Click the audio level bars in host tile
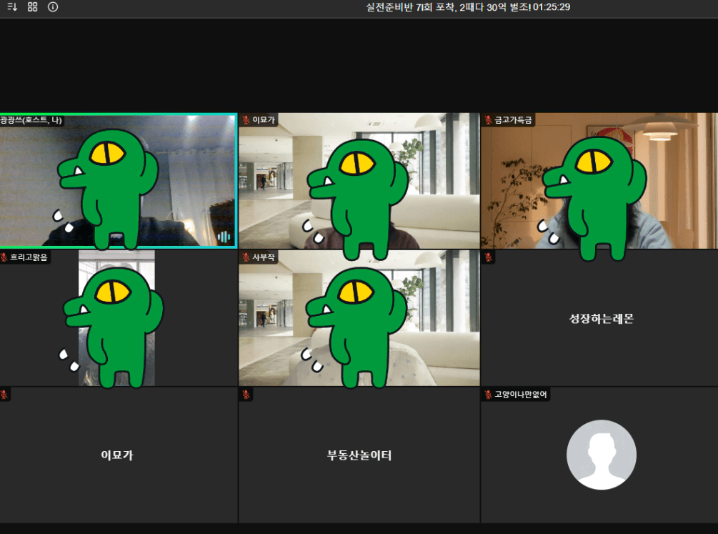 coord(224,237)
